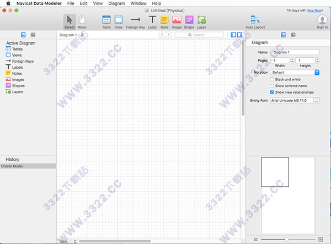Viewport: 331px width, 244px height.
Task: Toggle right sidebar visibility button
Action: tap(239, 35)
